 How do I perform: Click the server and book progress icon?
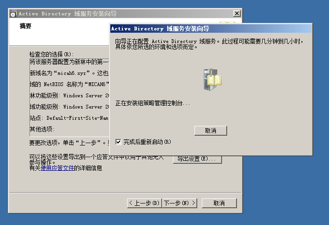(x=212, y=80)
